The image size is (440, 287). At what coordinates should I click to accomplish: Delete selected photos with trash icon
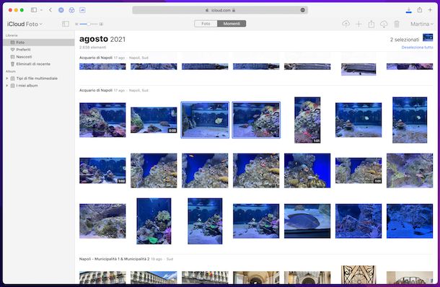coord(397,24)
